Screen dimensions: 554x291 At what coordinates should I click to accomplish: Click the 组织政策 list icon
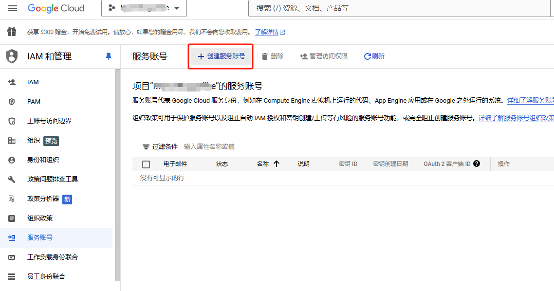click(x=12, y=218)
